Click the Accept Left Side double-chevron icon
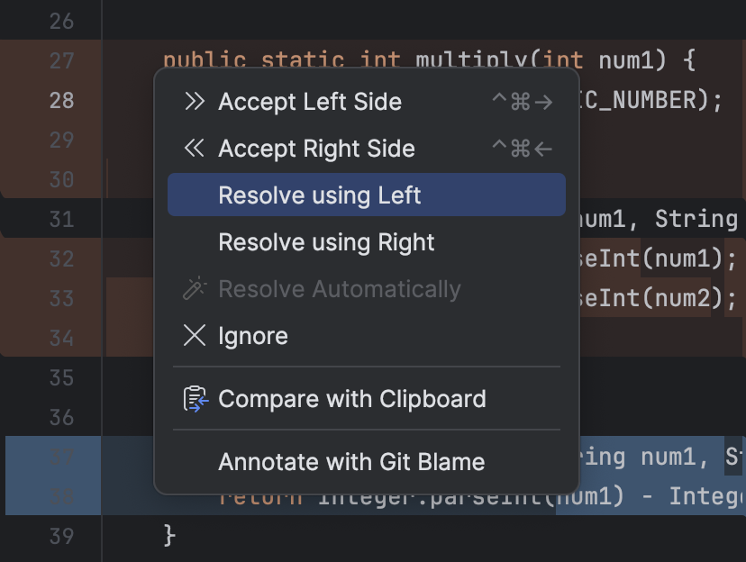 click(194, 102)
